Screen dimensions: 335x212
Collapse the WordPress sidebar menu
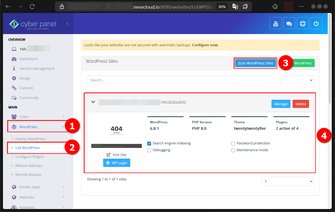63,127
